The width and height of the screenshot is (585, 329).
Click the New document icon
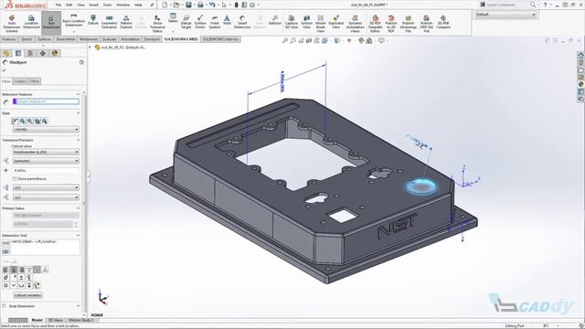coord(165,5)
